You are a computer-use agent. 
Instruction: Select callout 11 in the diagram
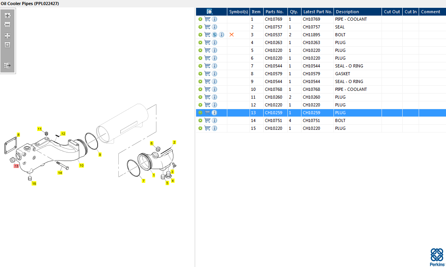(x=39, y=129)
